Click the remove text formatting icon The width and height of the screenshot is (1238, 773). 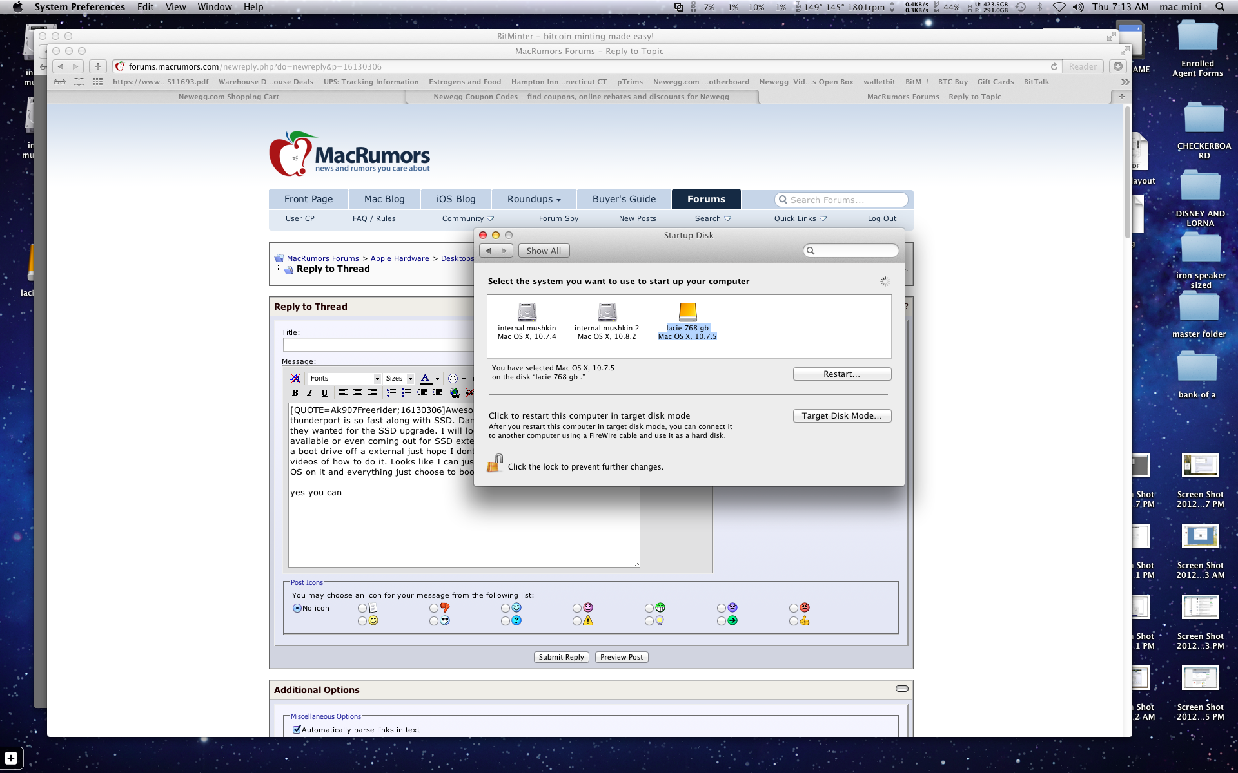pos(295,378)
